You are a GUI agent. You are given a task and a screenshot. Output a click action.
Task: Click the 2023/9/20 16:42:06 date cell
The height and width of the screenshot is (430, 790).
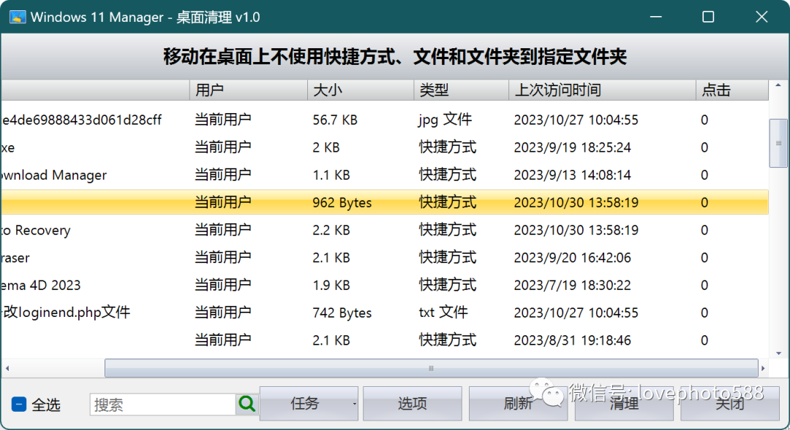click(x=572, y=258)
